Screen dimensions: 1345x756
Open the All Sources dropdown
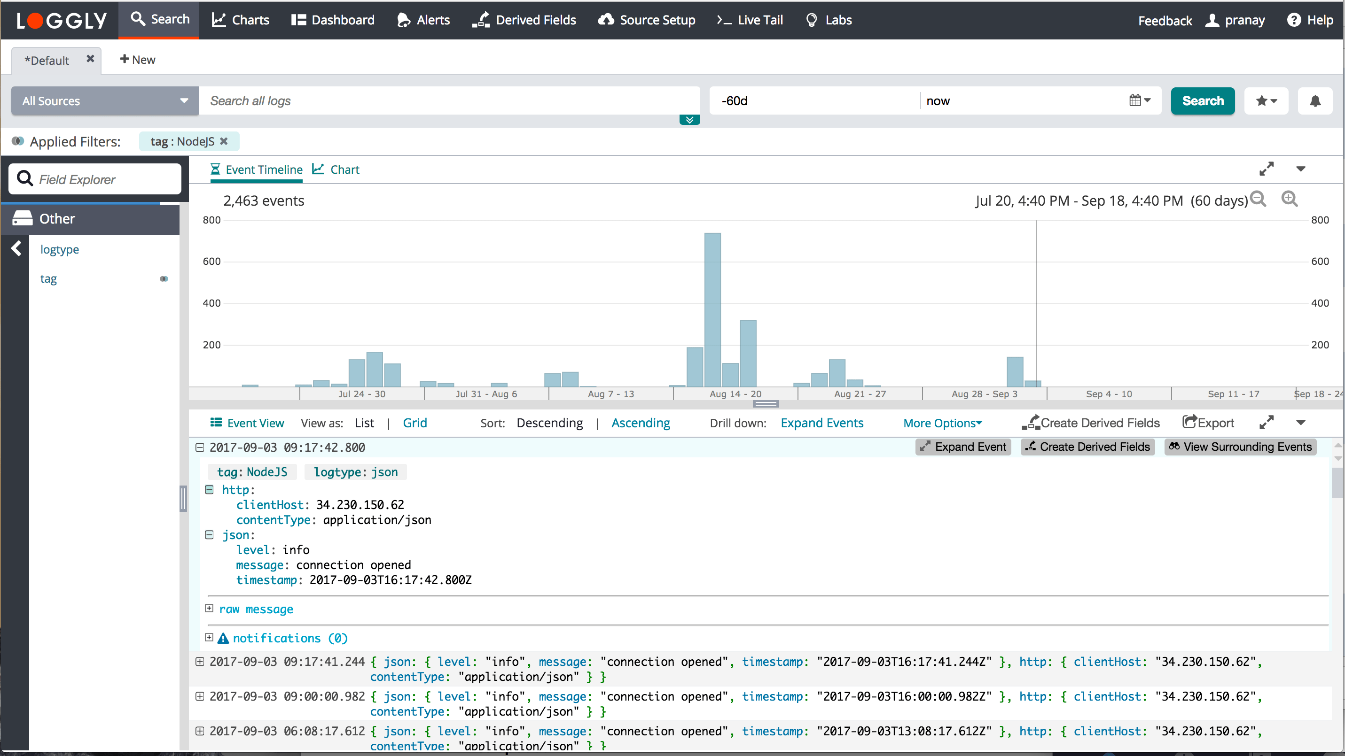pyautogui.click(x=105, y=100)
